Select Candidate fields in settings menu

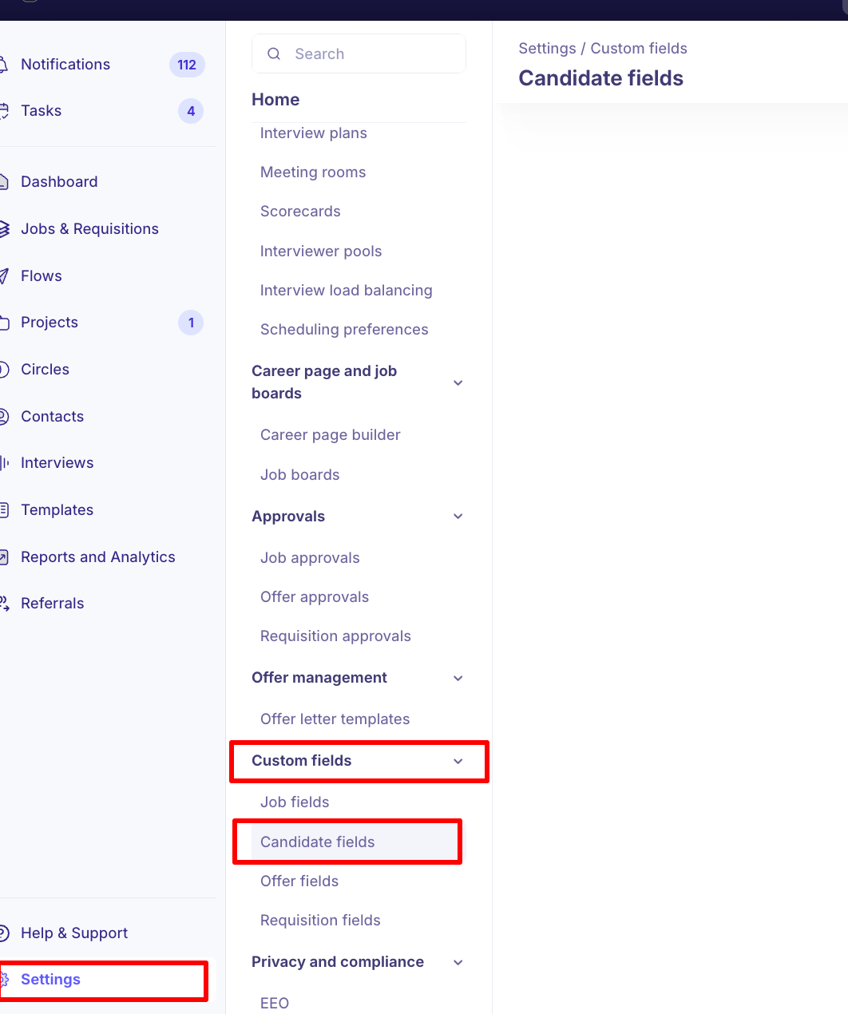pyautogui.click(x=317, y=842)
